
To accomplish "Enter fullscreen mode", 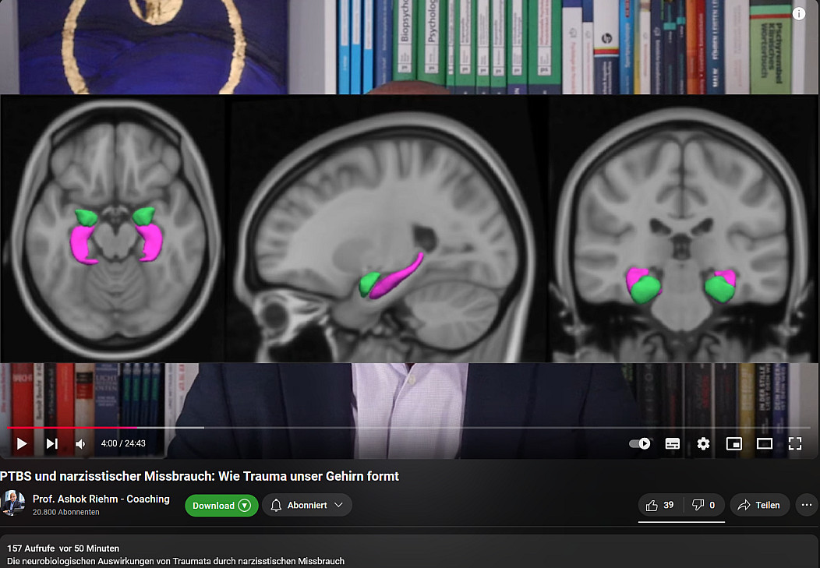I will coord(794,443).
